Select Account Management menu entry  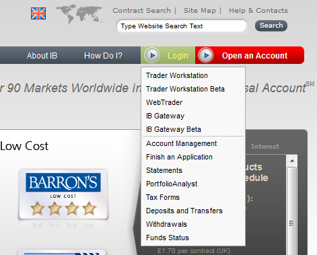[x=181, y=143]
